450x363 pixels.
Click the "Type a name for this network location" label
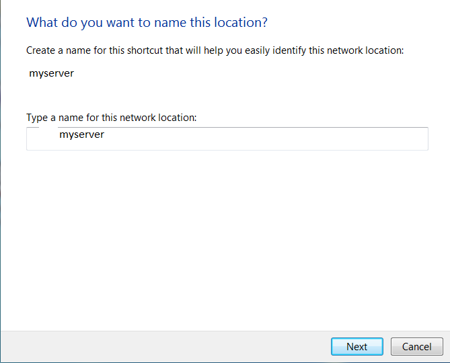click(111, 118)
